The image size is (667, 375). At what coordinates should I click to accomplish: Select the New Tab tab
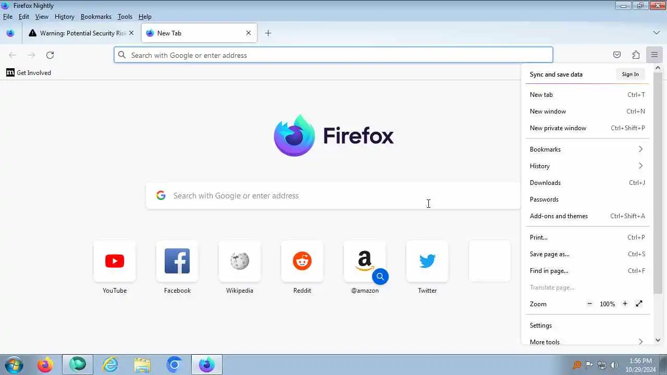[198, 33]
